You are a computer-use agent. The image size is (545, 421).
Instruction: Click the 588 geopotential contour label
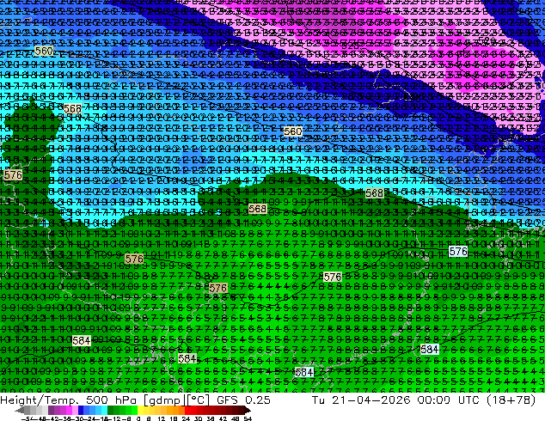[x=375, y=193]
